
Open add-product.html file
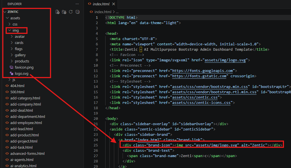click(x=24, y=135)
